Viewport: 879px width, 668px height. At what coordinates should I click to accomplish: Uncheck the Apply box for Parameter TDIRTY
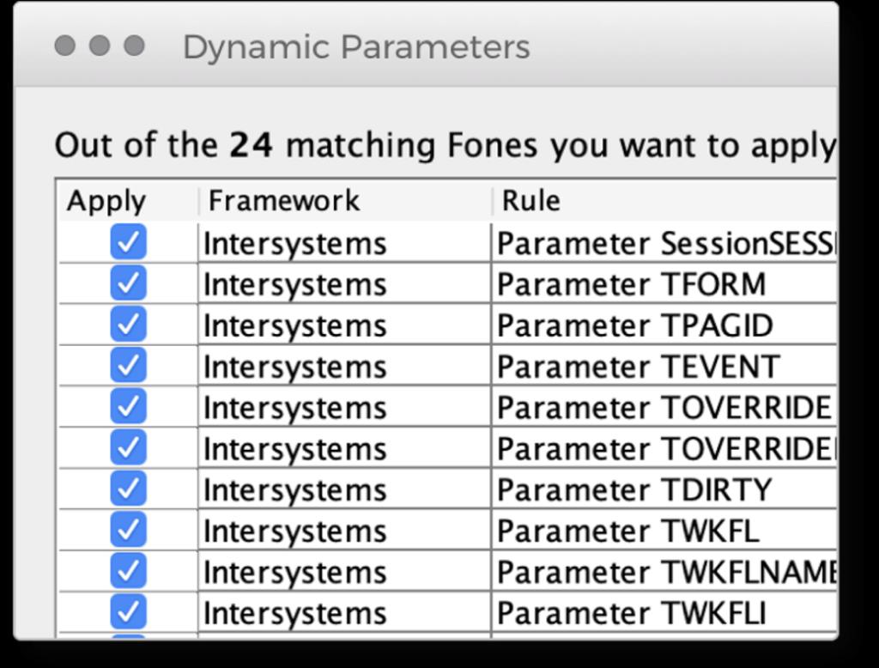tap(128, 489)
